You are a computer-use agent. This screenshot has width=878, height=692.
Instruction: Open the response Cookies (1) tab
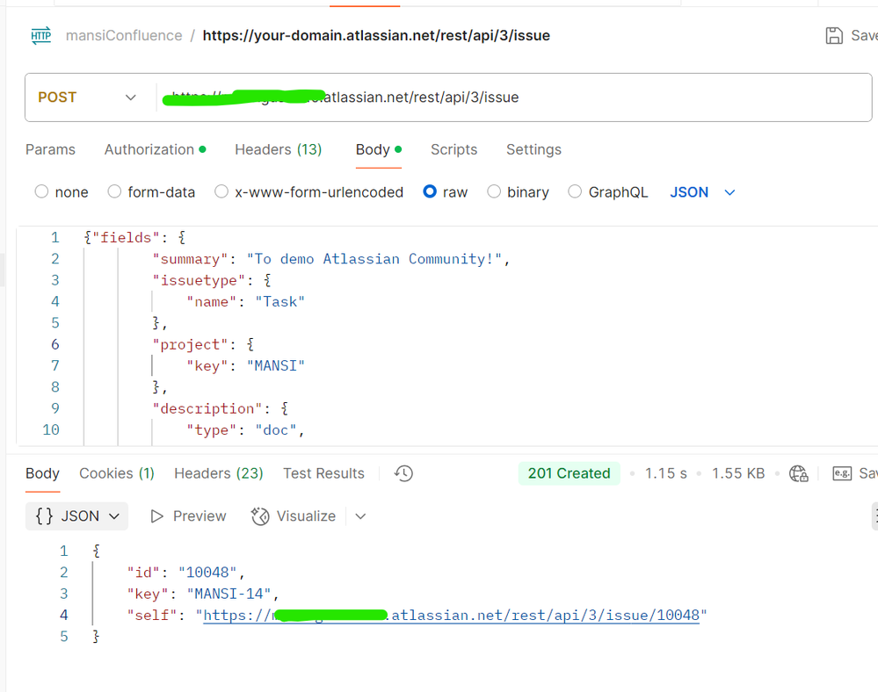[x=117, y=473]
